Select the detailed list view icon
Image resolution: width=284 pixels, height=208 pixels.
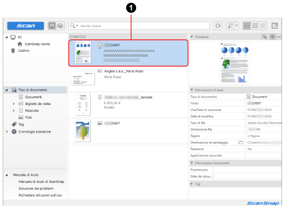(x=247, y=26)
